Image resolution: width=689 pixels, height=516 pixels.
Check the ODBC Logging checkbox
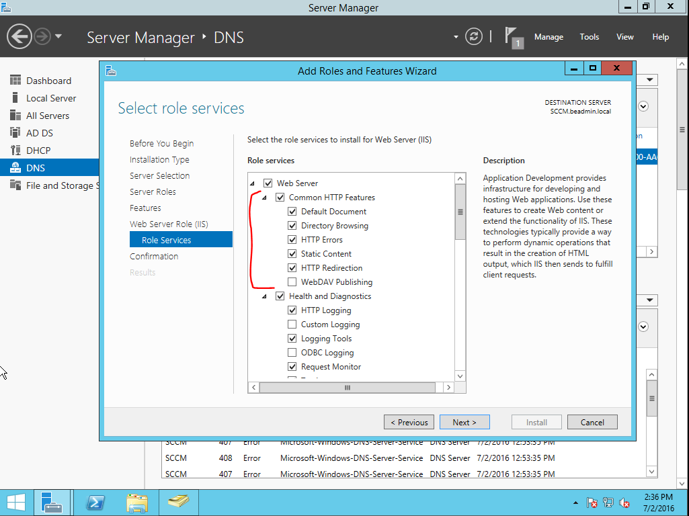292,352
